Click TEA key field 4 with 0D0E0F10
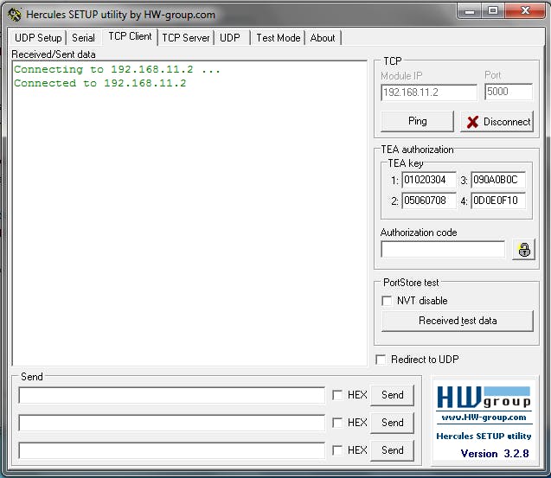The width and height of the screenshot is (551, 478). [498, 201]
